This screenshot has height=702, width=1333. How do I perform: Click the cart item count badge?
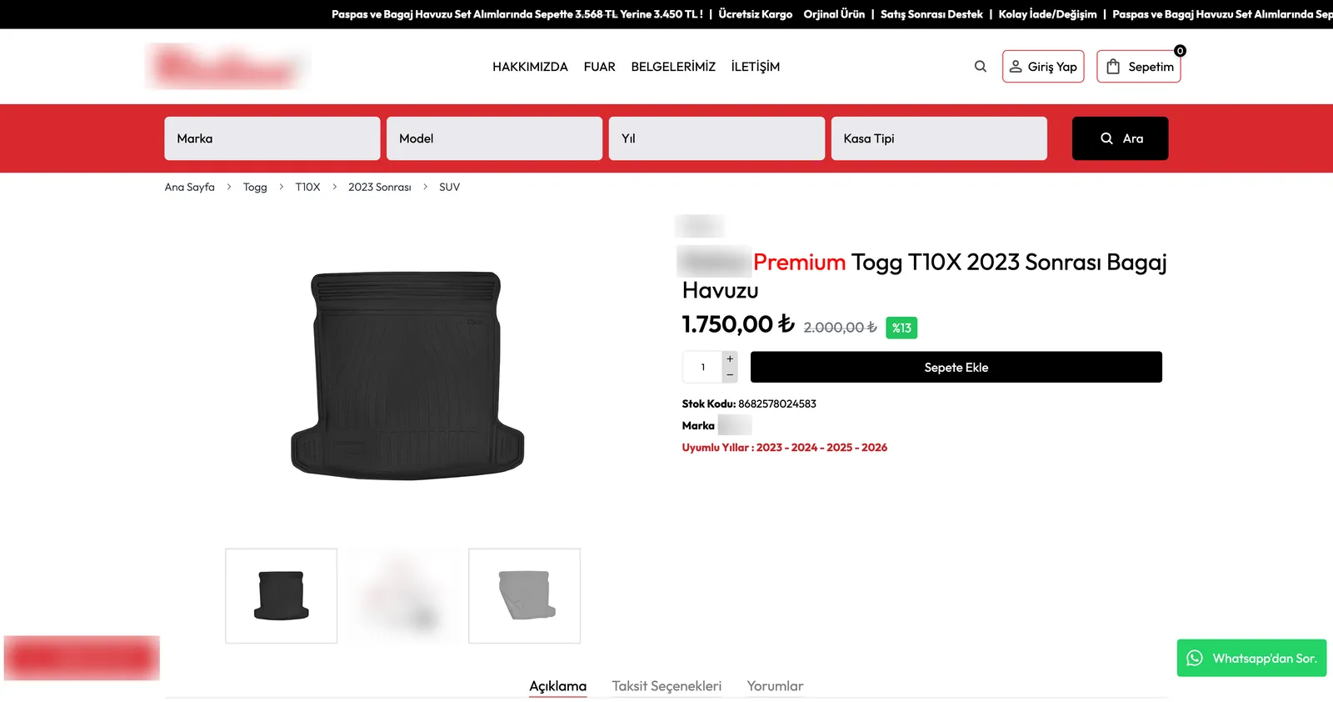point(1180,51)
